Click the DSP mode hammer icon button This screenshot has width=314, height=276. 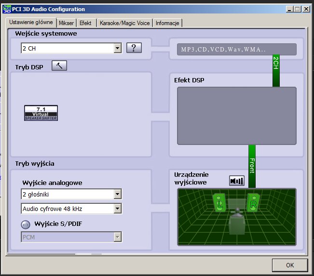tap(59, 66)
